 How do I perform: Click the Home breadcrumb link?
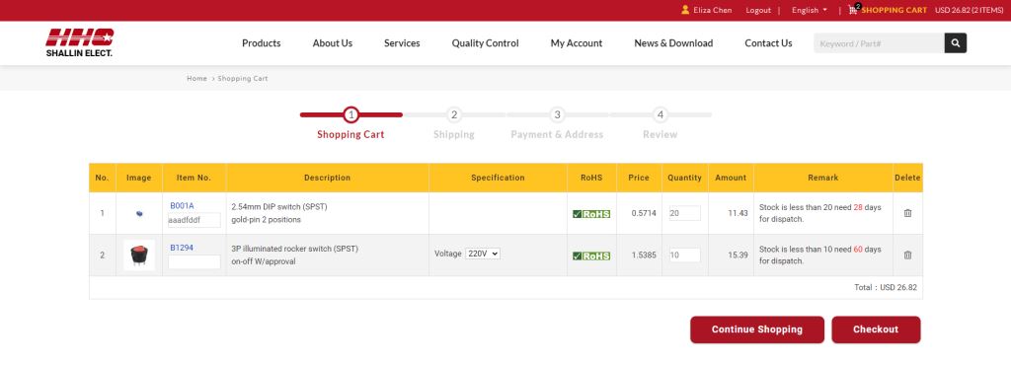196,79
